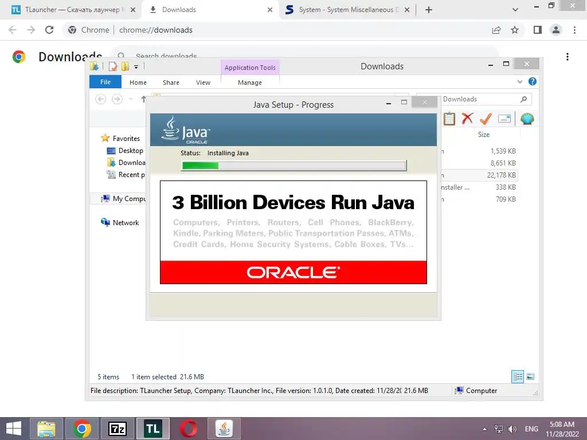The width and height of the screenshot is (587, 440).
Task: Open Chrome profile avatar
Action: click(x=556, y=30)
